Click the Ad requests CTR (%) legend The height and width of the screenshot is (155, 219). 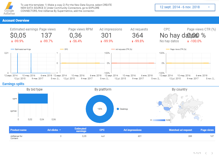(122, 49)
